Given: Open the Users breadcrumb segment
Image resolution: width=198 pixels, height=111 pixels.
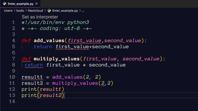Looking at the screenshot, I should point(8,11).
